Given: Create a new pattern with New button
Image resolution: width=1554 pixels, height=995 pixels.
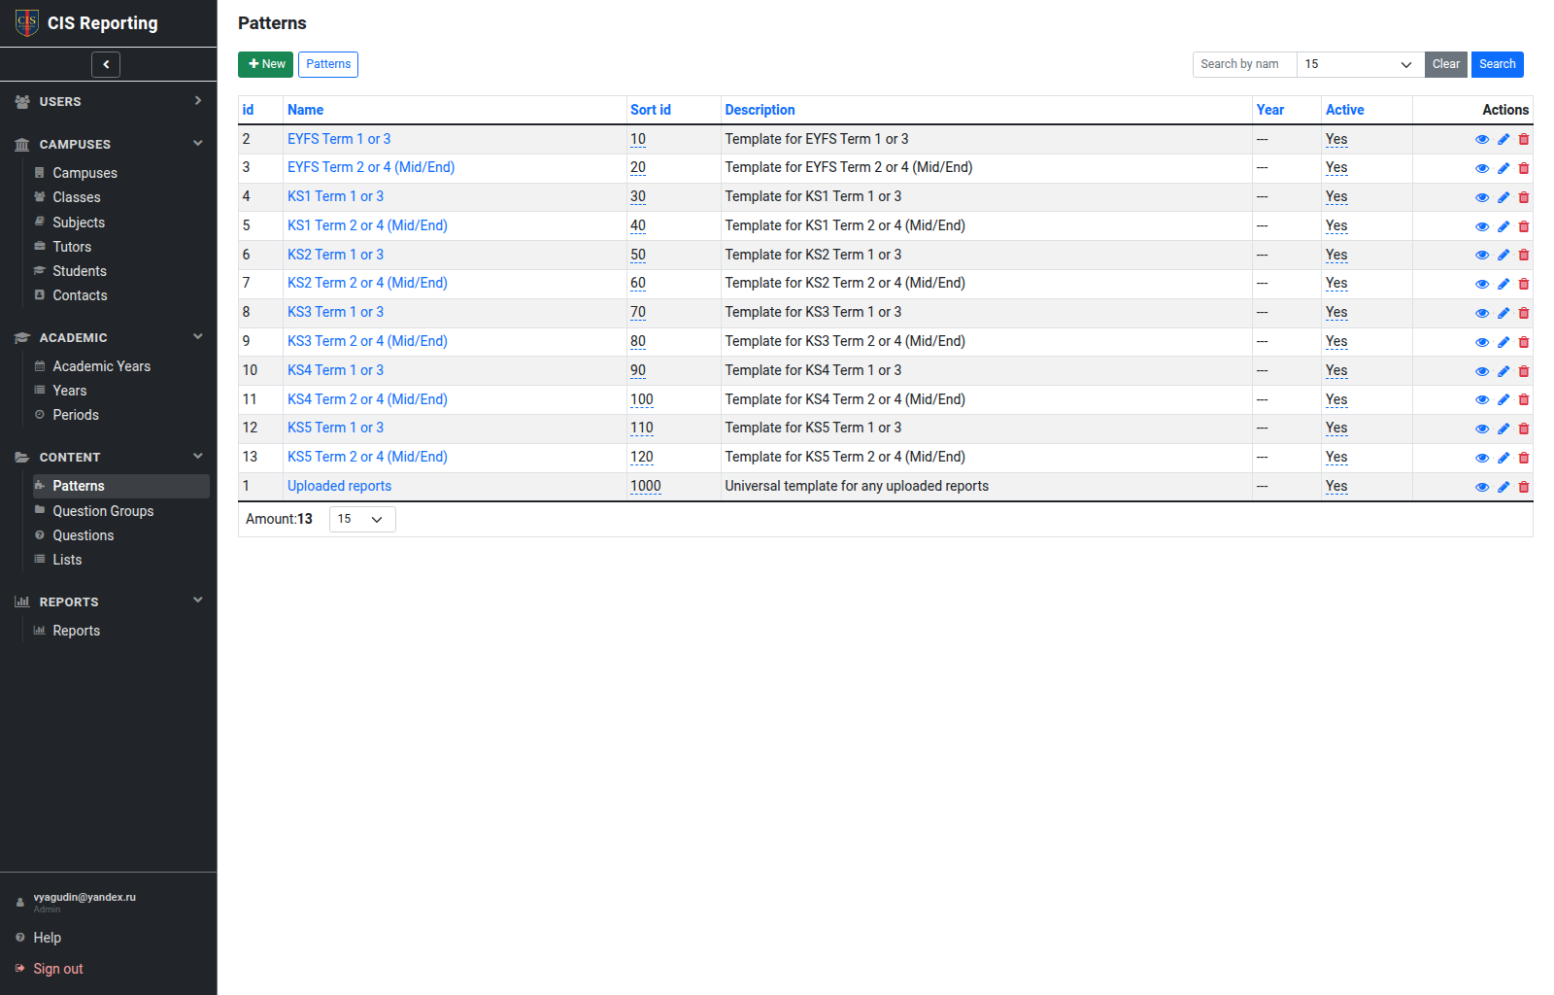Looking at the screenshot, I should tap(265, 64).
